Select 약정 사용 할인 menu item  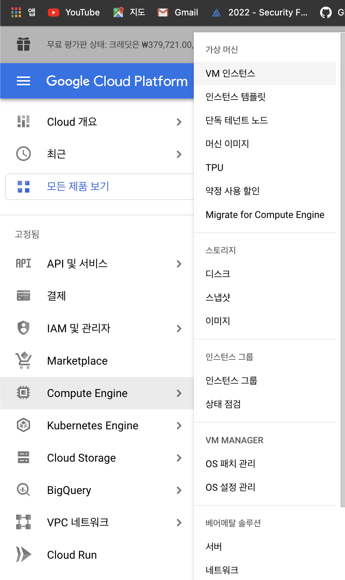tap(265, 191)
